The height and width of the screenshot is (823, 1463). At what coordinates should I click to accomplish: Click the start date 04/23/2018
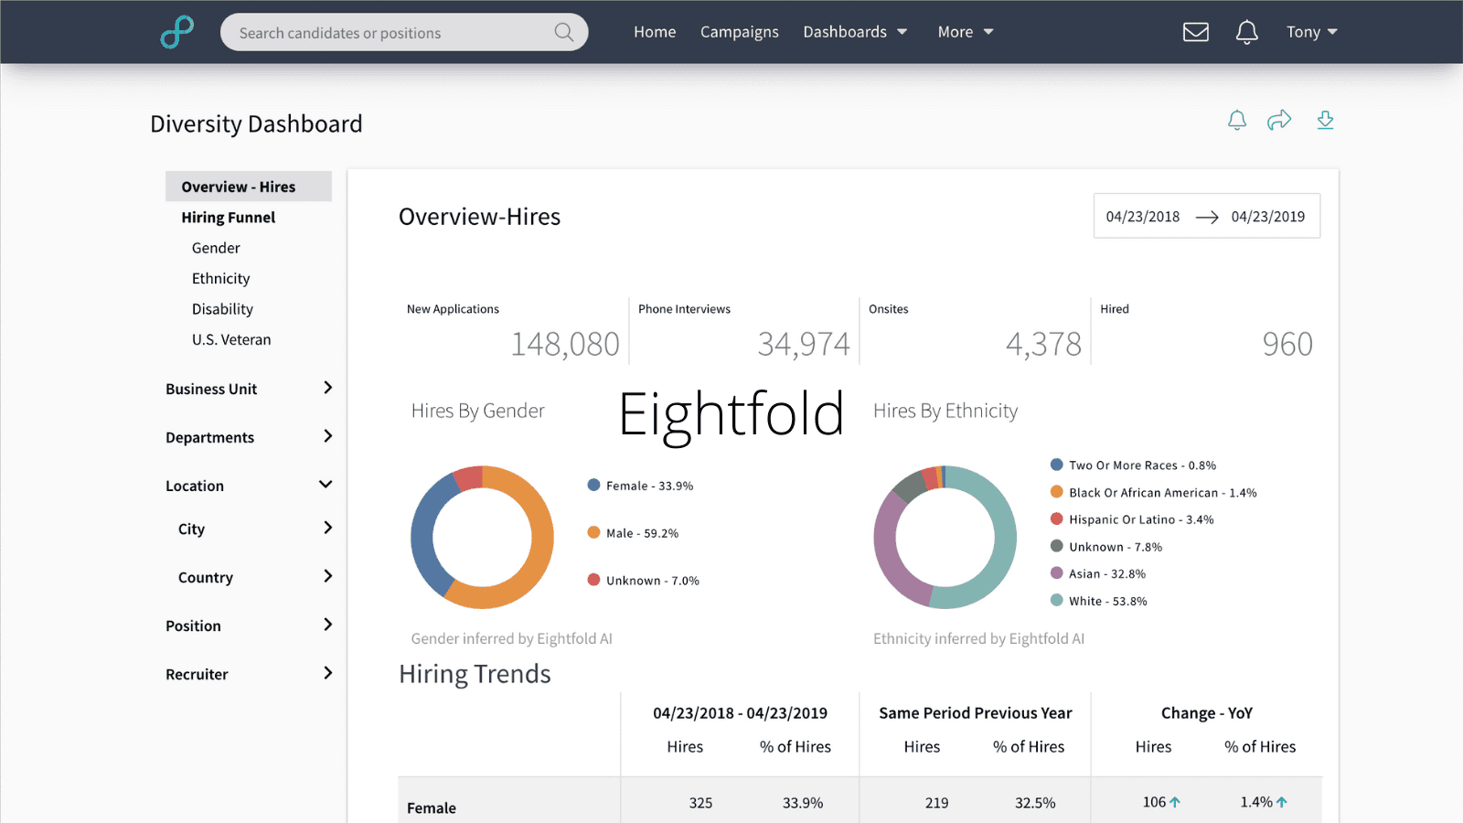click(1143, 217)
